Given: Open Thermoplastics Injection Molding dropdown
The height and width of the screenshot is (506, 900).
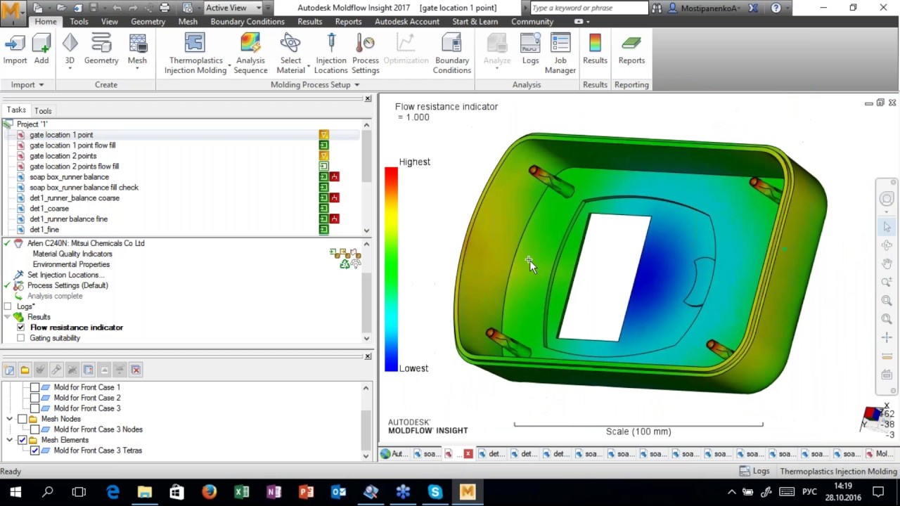Looking at the screenshot, I should pyautogui.click(x=229, y=65).
